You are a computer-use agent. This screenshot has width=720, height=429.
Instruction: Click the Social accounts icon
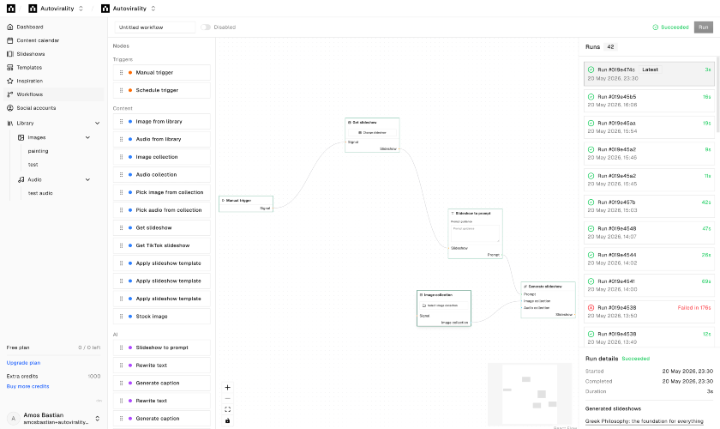10,108
